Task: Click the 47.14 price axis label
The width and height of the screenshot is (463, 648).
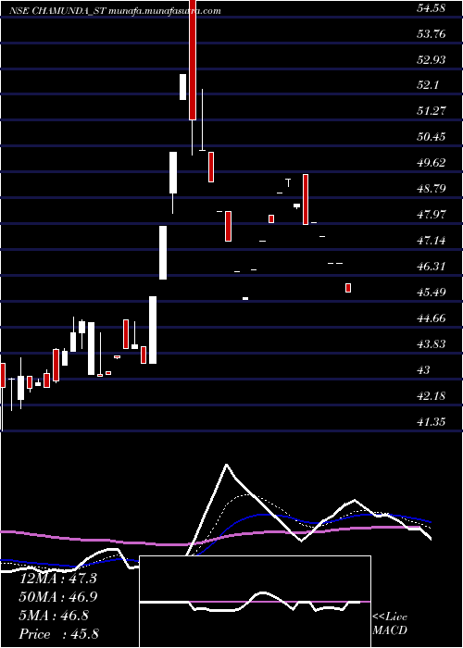Action: 432,241
